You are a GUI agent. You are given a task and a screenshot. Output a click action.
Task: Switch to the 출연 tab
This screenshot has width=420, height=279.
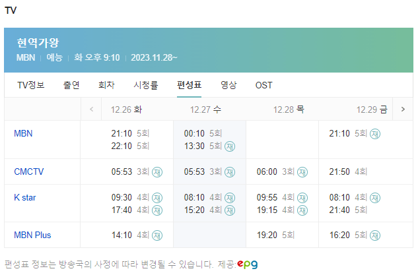click(x=71, y=85)
